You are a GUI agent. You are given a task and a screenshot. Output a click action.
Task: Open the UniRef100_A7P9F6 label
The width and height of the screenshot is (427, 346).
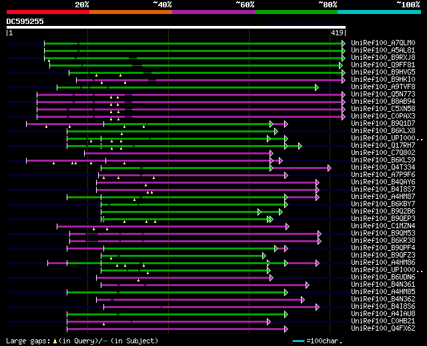pos(383,175)
